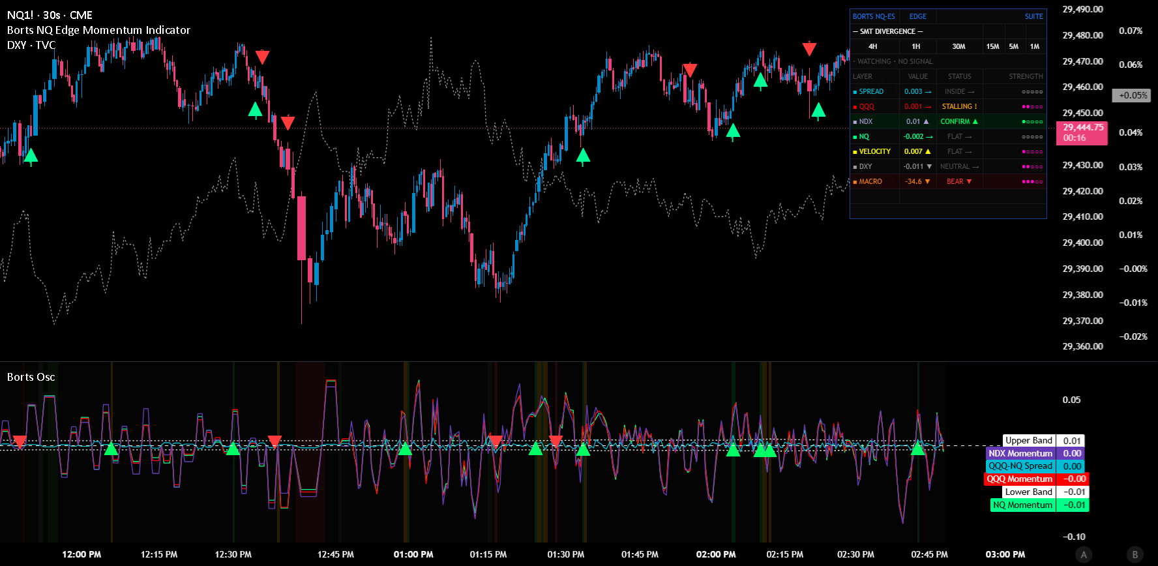
Task: Click the STALLING ! status cell
Action: point(959,106)
